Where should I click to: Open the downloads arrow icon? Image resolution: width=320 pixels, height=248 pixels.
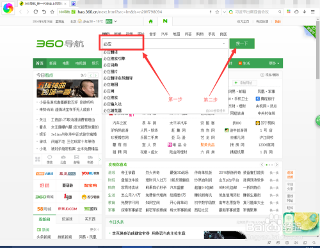[305, 12]
